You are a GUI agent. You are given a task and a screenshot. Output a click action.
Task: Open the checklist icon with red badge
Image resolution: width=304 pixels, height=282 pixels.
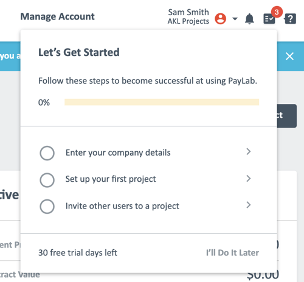(x=269, y=19)
